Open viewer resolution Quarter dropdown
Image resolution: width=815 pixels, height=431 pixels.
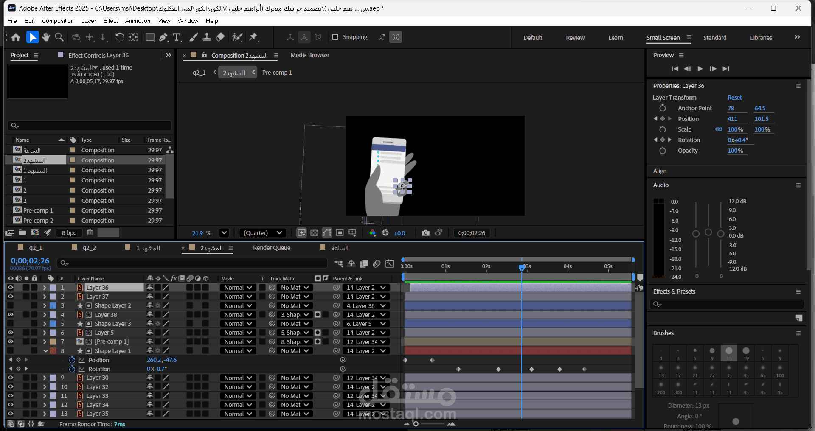point(263,233)
